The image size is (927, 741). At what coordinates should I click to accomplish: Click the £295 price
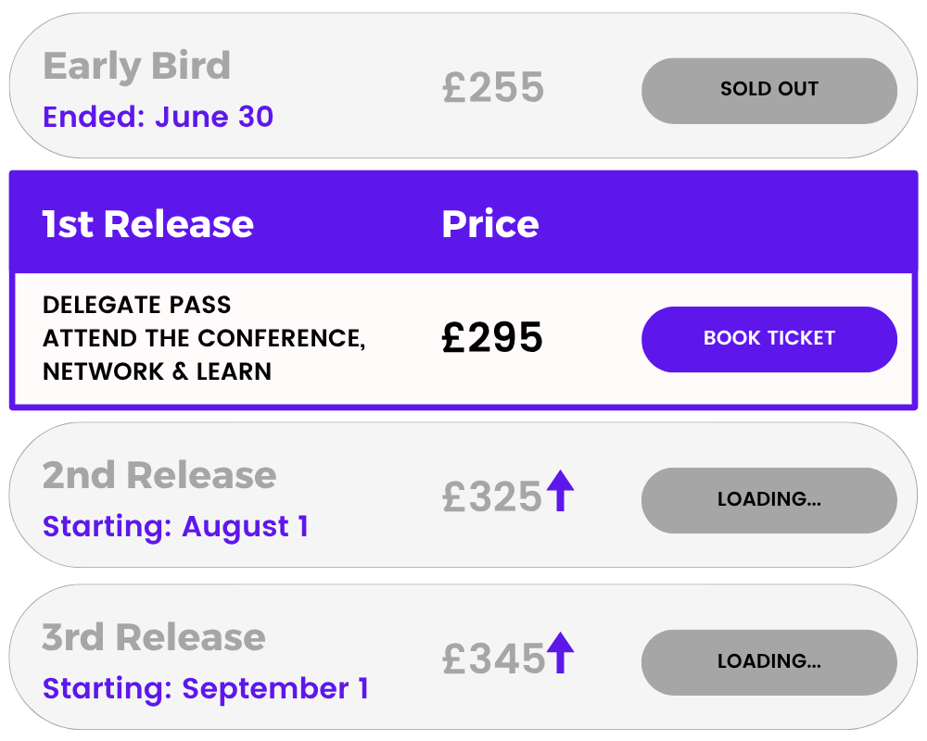click(x=492, y=337)
